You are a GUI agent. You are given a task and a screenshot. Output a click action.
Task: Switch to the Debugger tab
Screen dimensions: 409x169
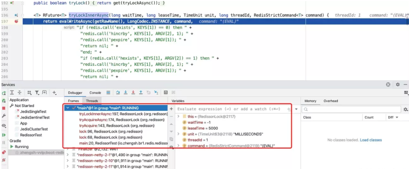(x=75, y=93)
